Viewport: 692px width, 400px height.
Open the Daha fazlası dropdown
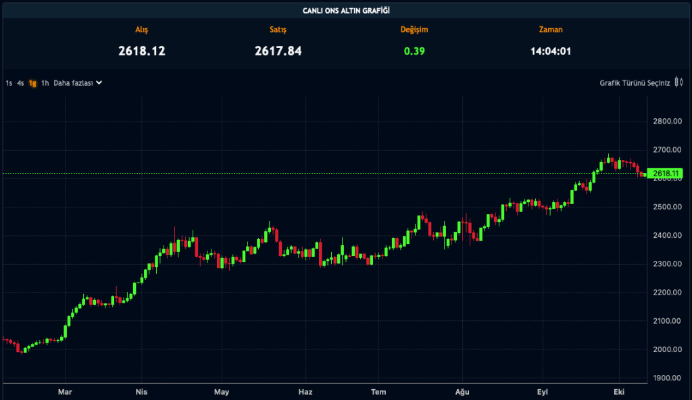click(x=78, y=83)
